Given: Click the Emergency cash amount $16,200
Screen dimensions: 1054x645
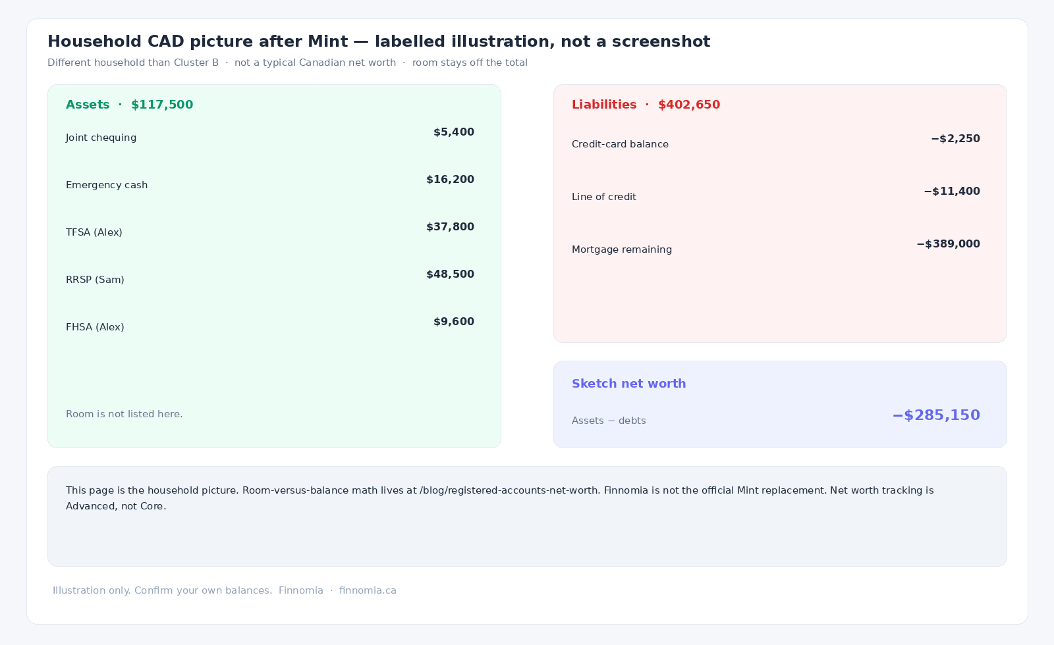Looking at the screenshot, I should 450,180.
